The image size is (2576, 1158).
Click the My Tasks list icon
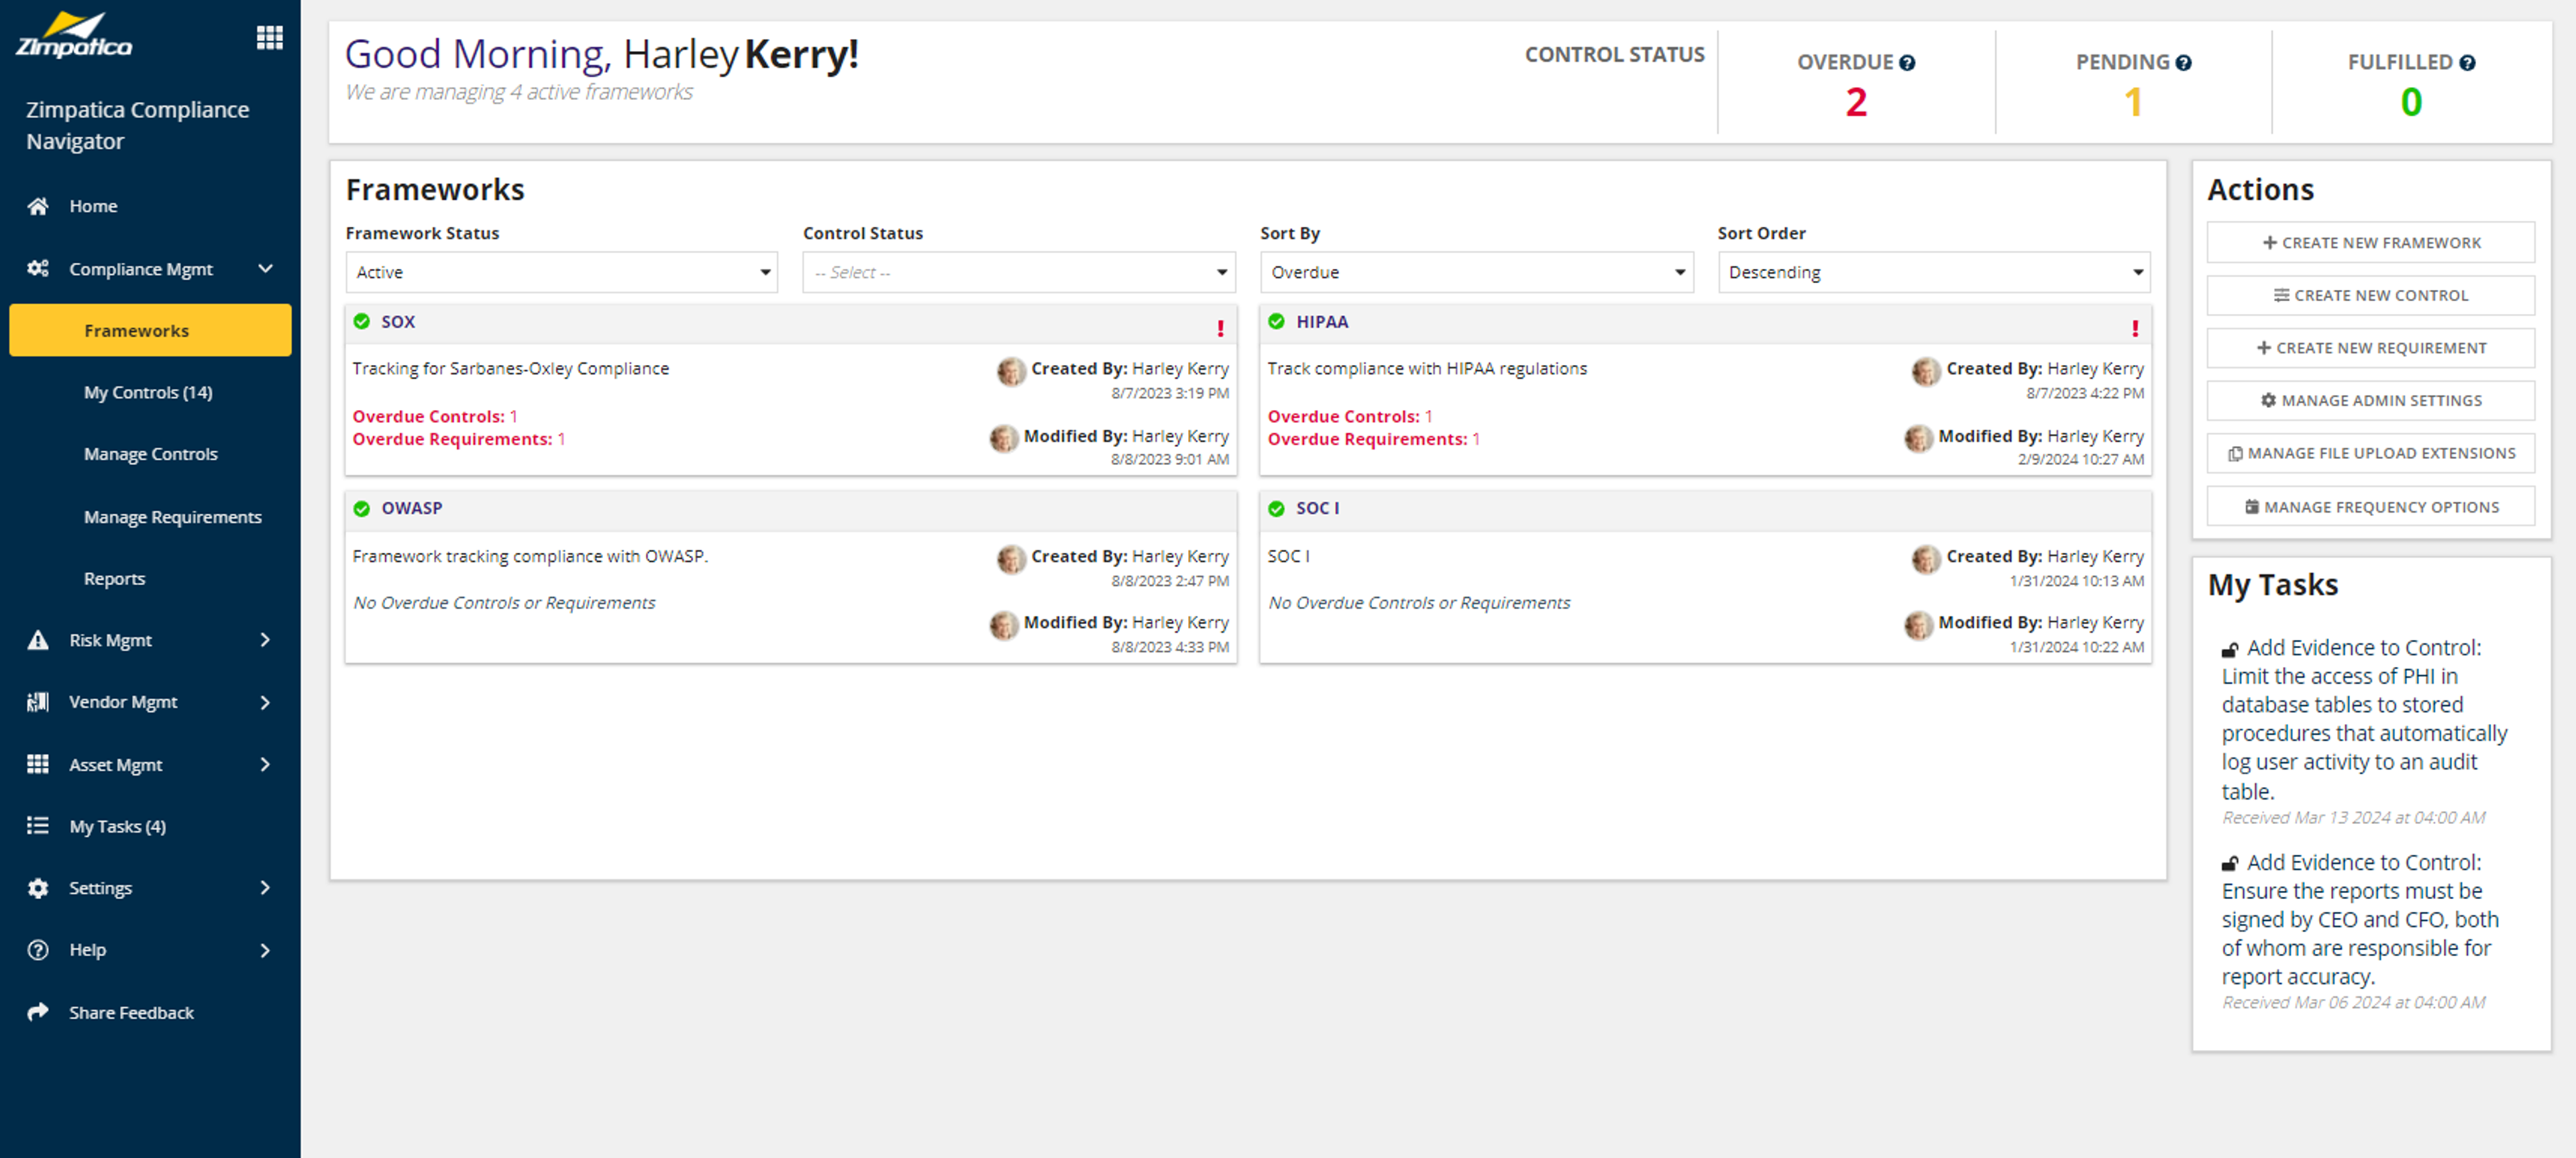38,826
